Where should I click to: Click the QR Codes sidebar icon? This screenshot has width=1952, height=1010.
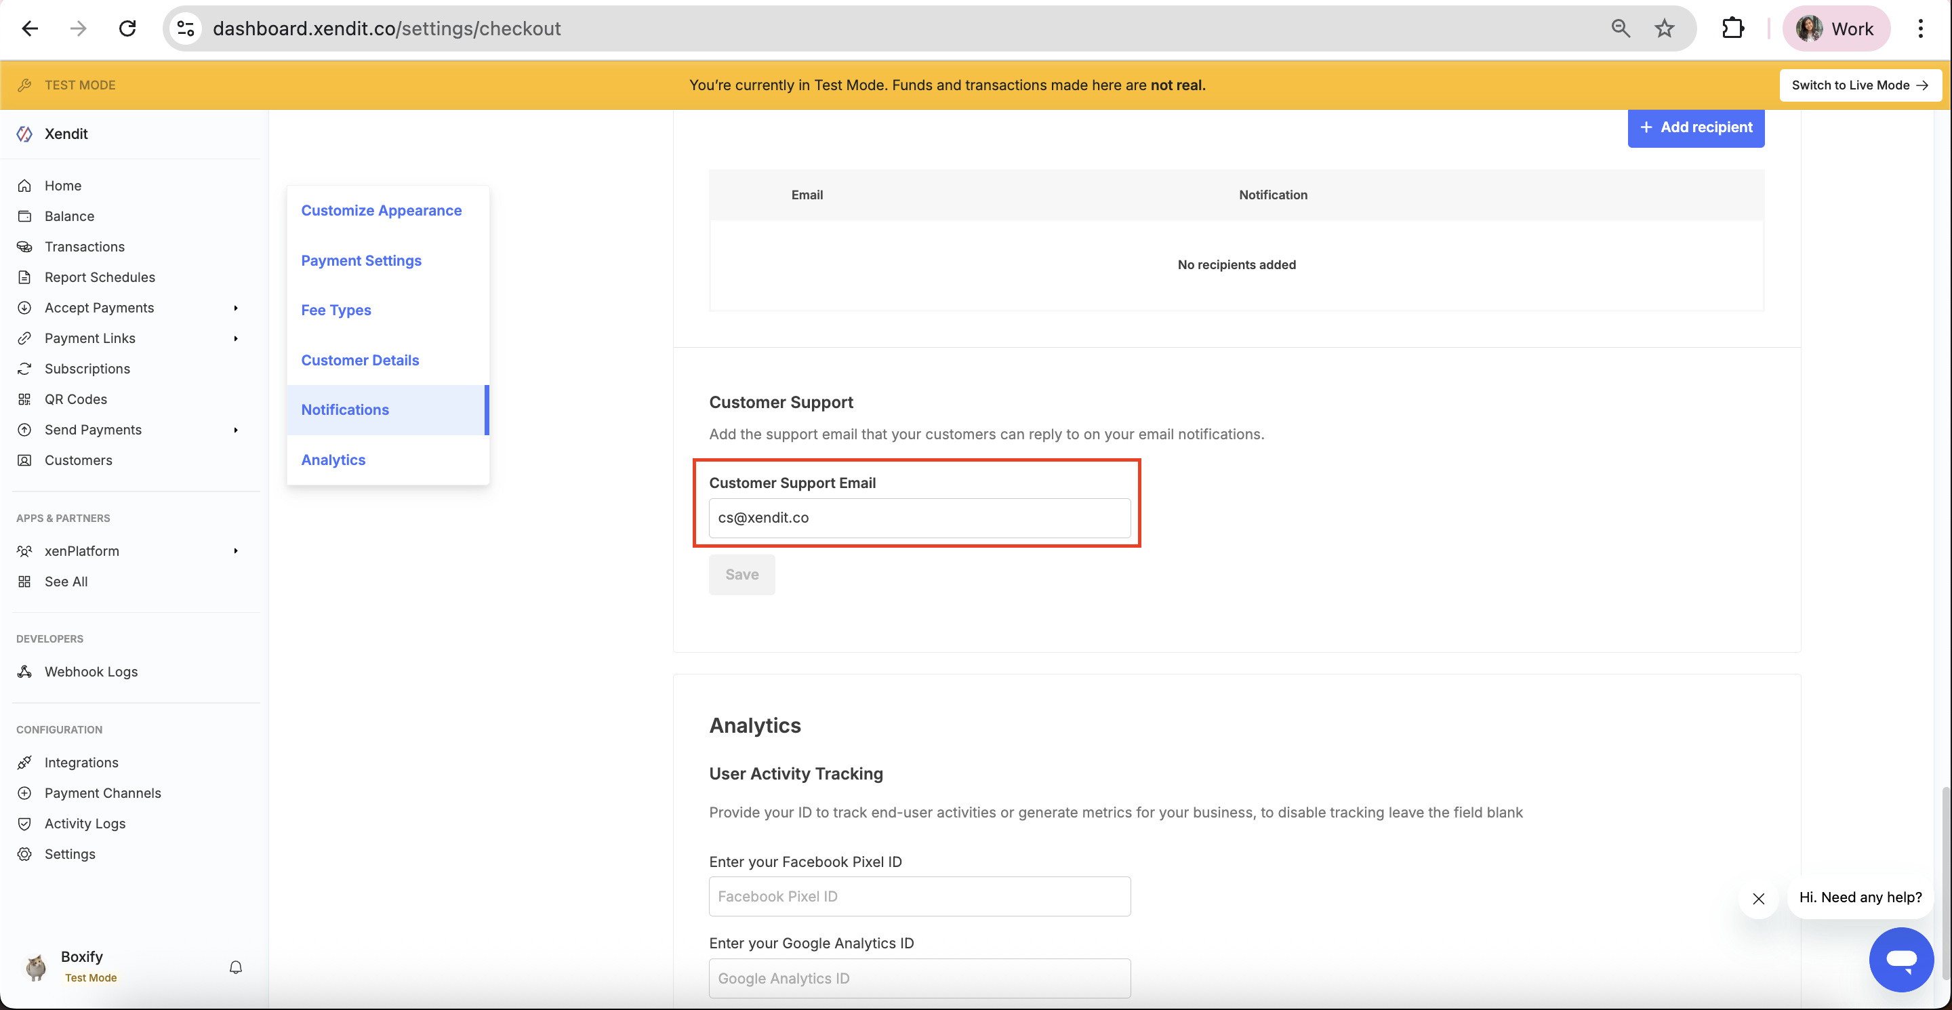pos(24,399)
